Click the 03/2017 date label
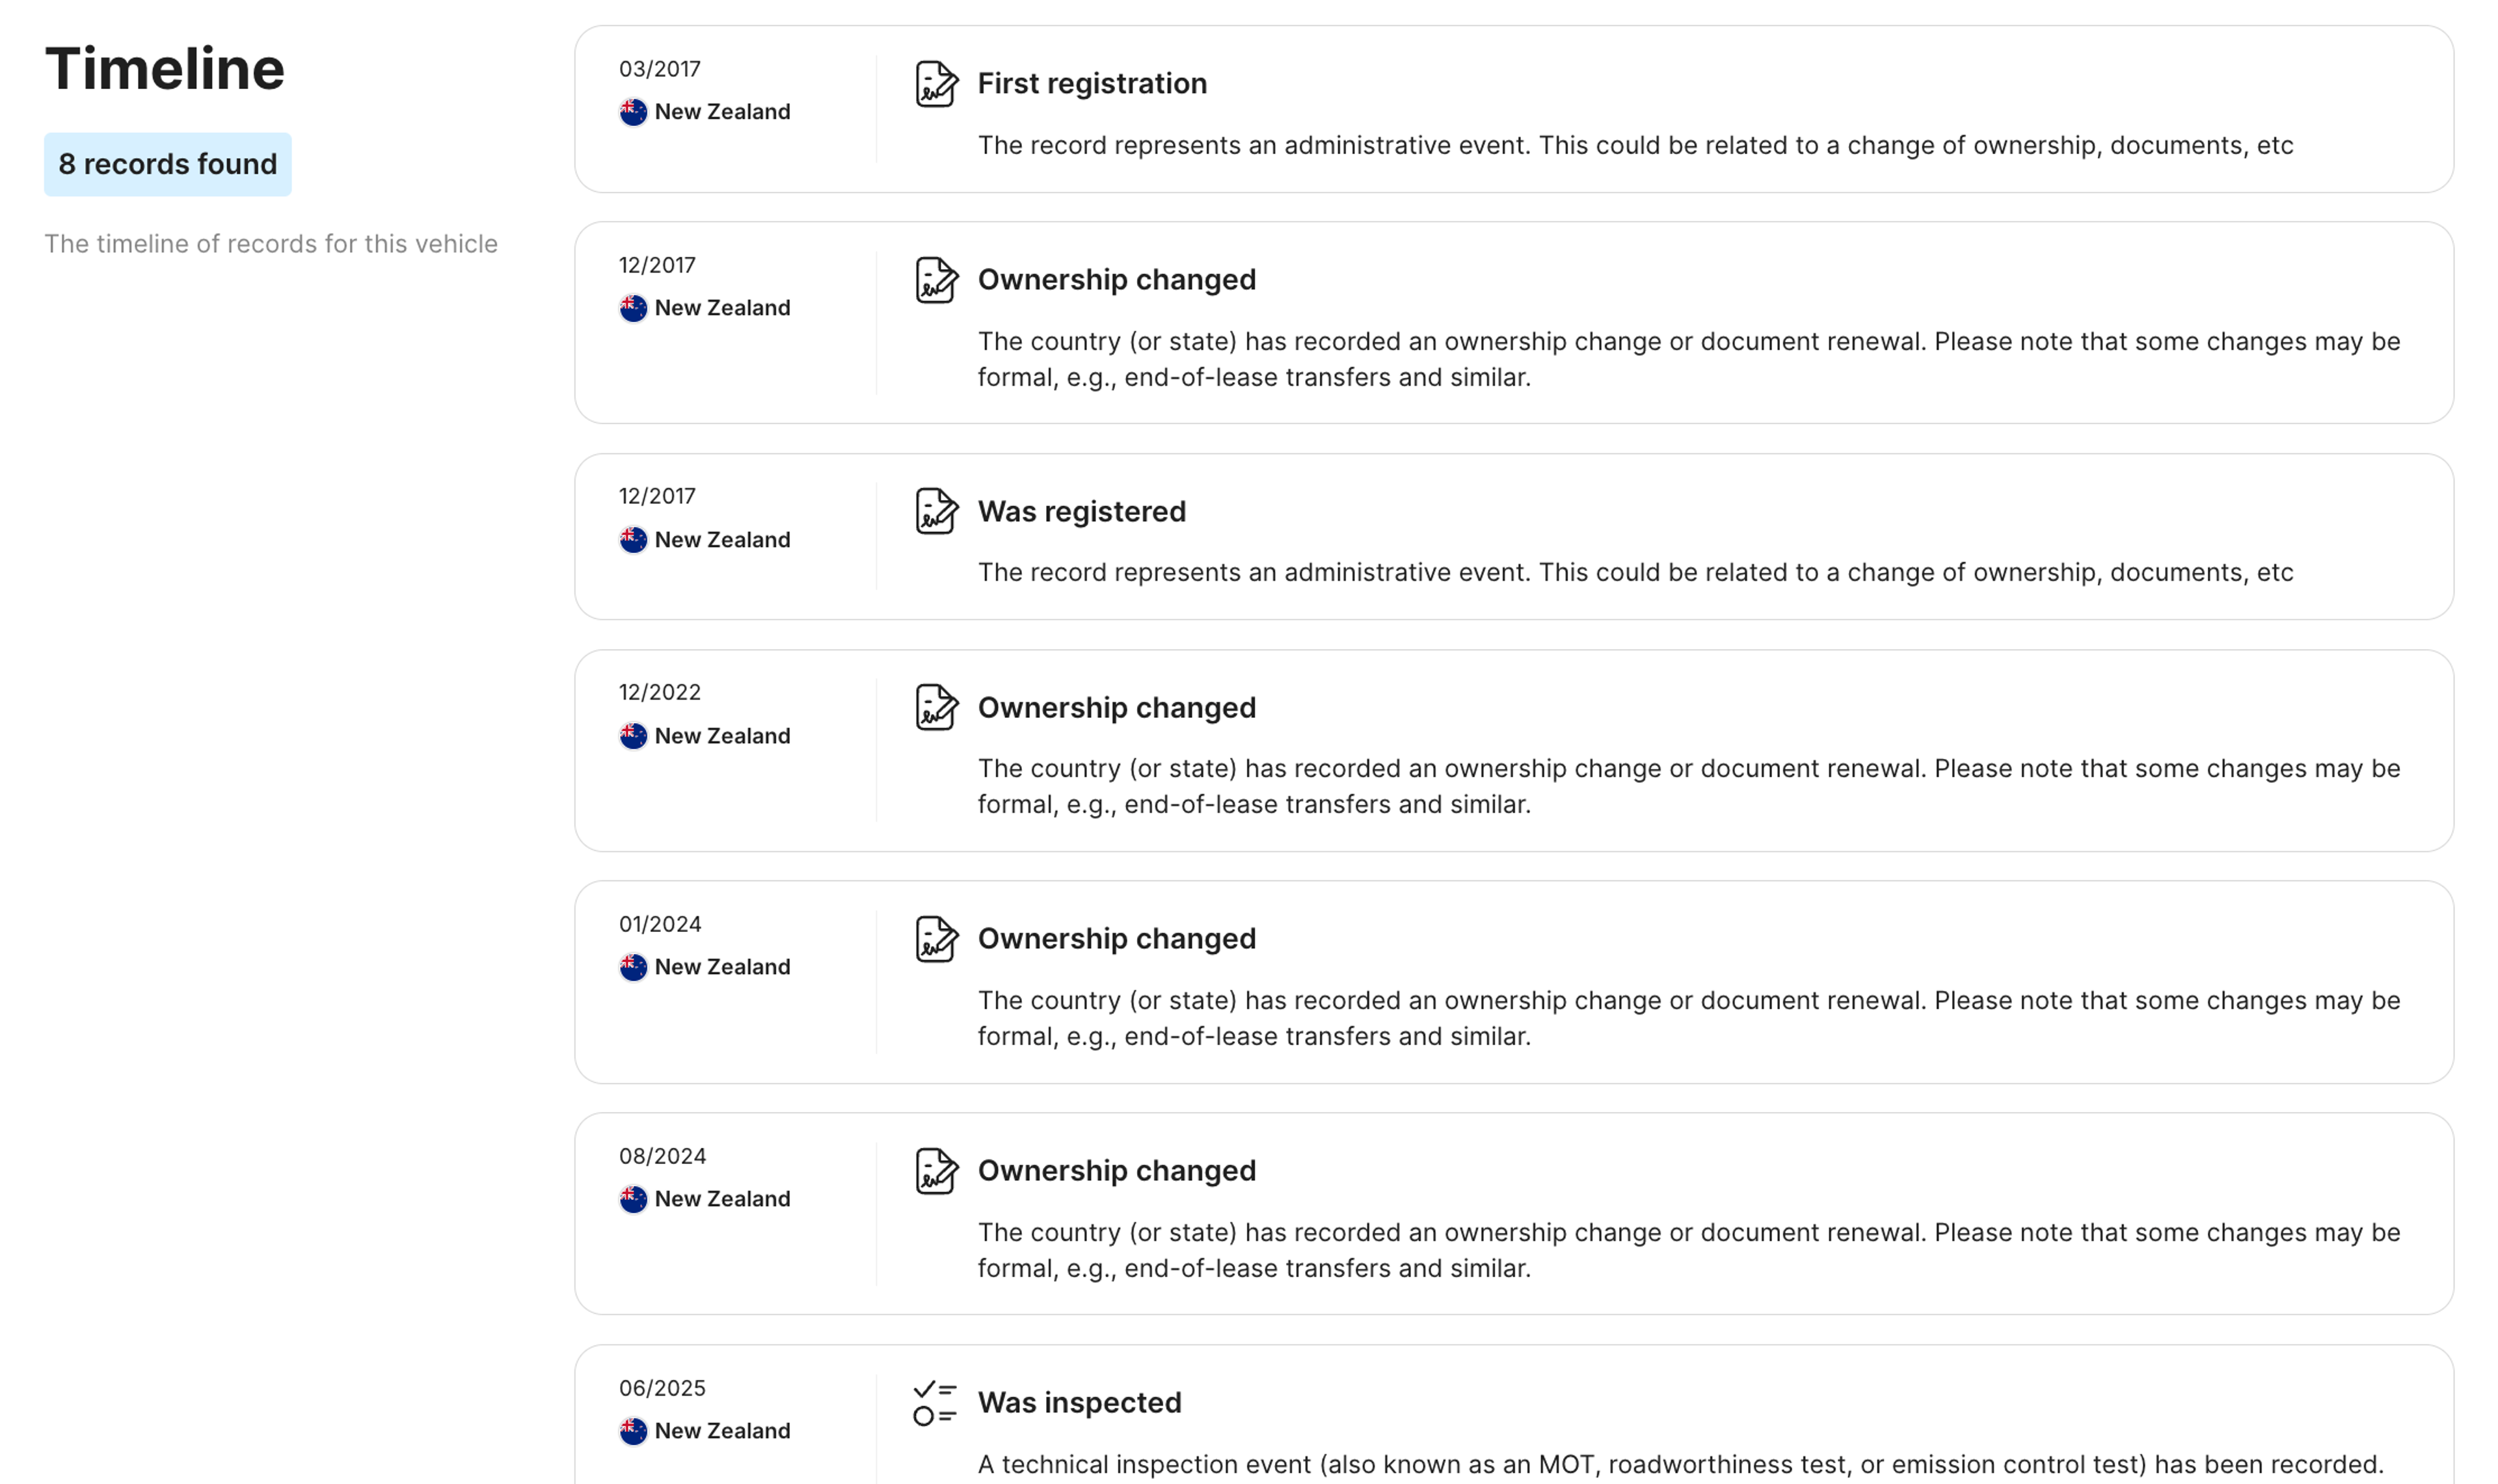This screenshot has width=2498, height=1484. point(658,69)
